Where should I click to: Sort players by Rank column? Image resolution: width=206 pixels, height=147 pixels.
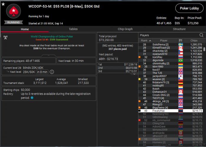(x=146, y=40)
